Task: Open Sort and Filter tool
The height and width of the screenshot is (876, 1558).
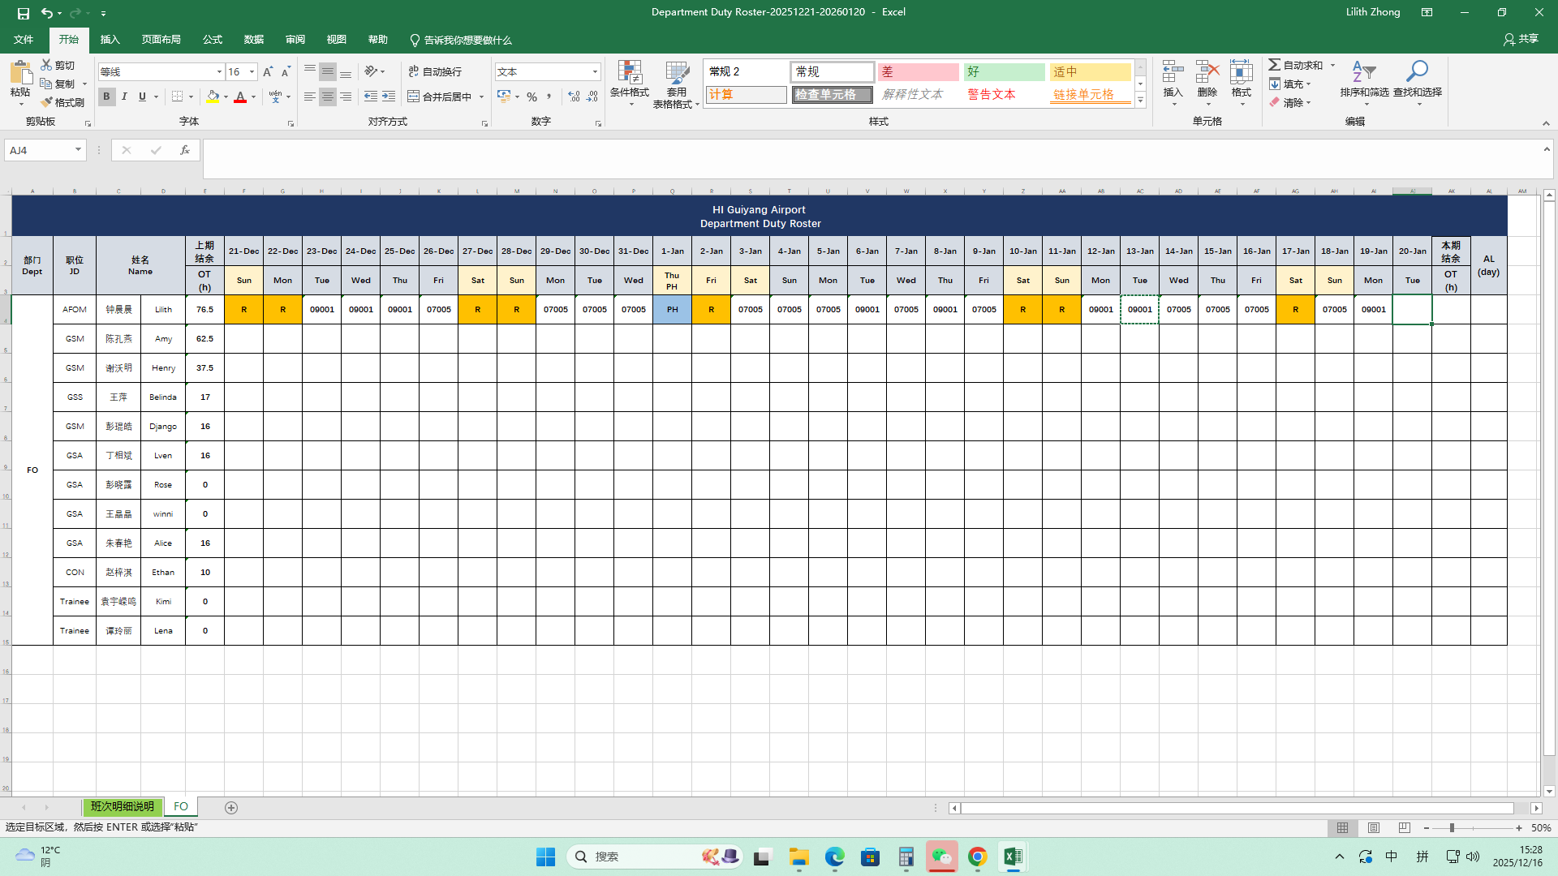Action: [1363, 73]
